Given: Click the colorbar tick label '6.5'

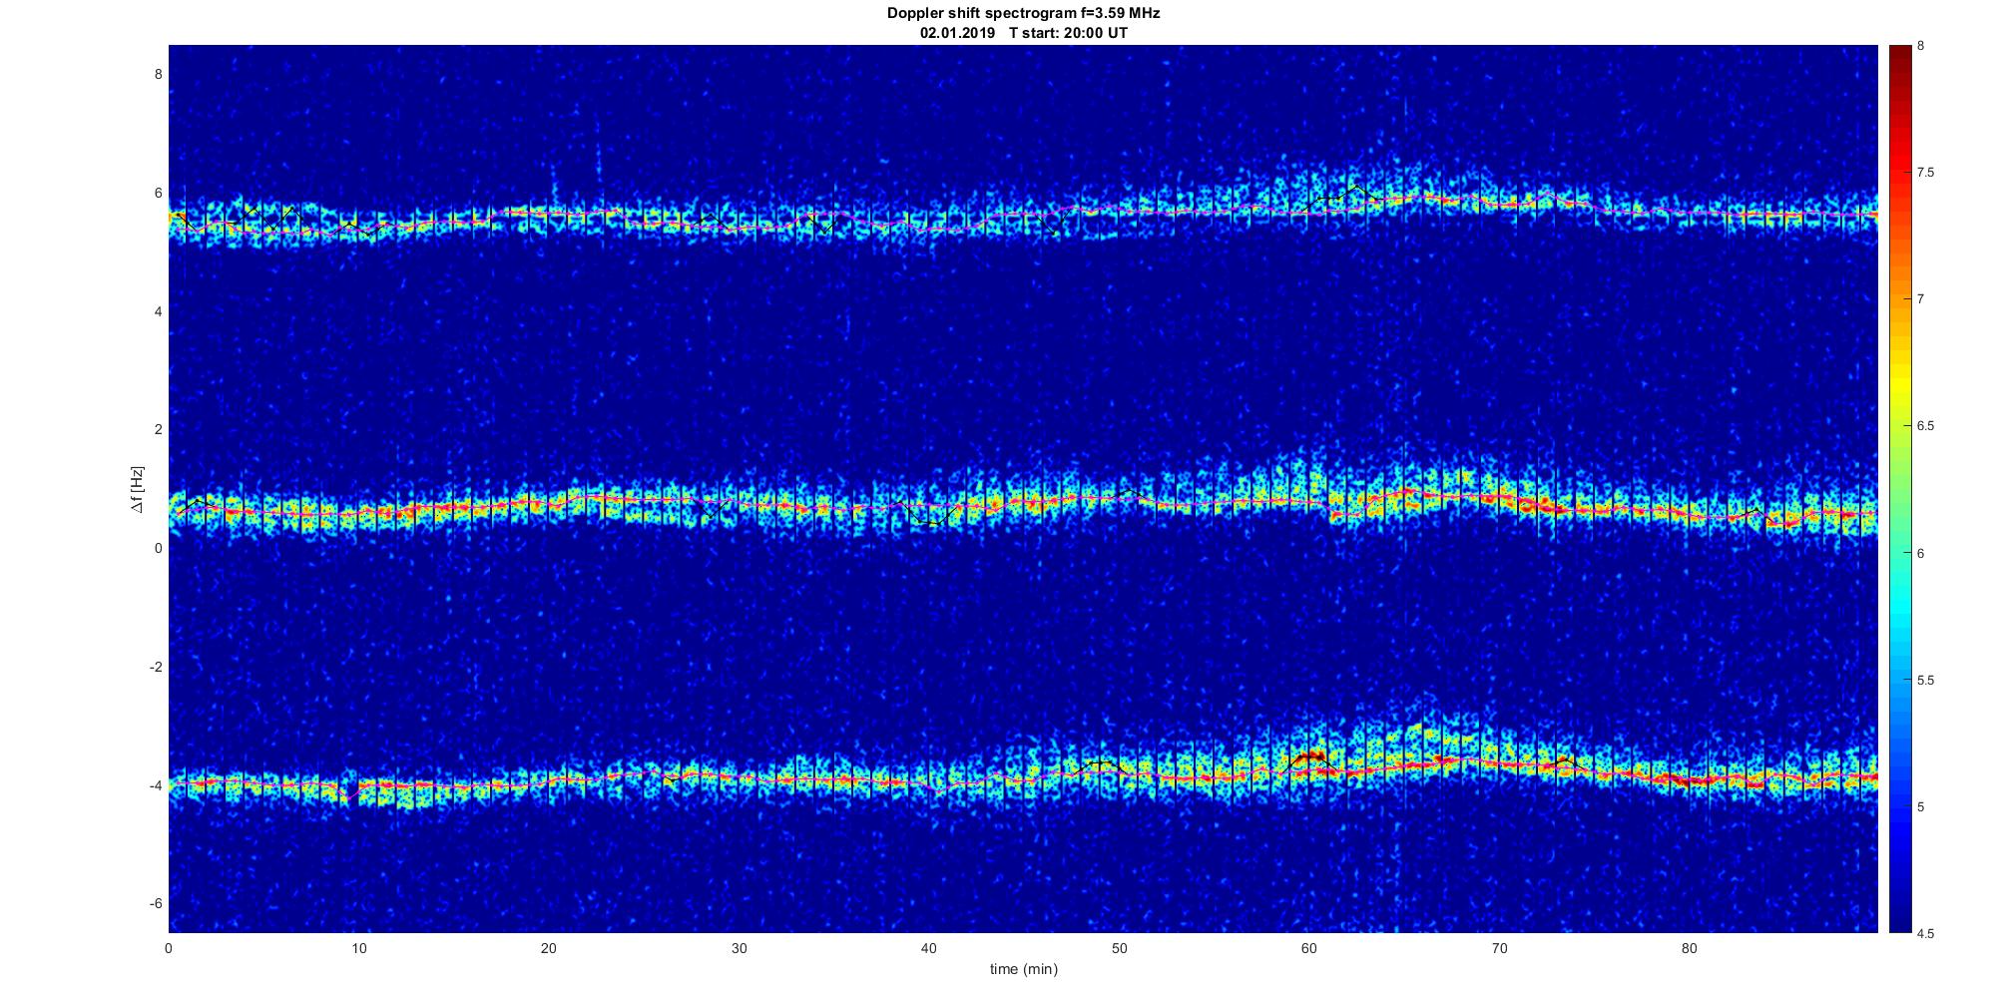Looking at the screenshot, I should [1925, 426].
